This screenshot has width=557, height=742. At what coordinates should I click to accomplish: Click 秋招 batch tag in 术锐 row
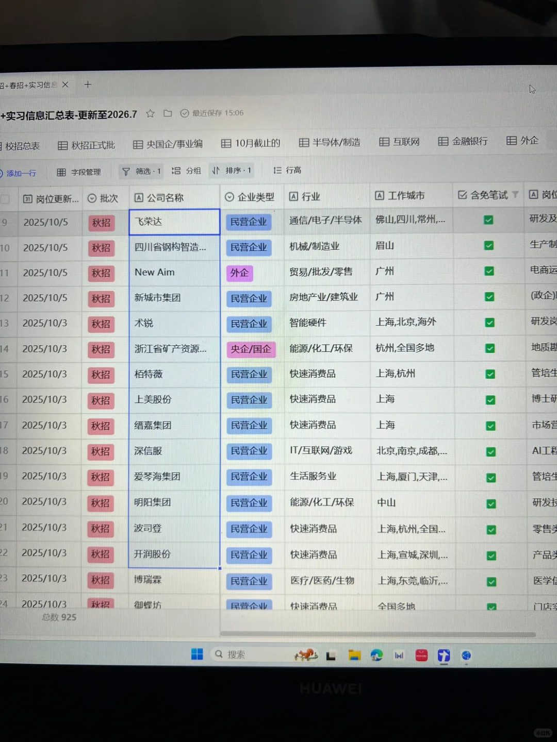[x=101, y=324]
